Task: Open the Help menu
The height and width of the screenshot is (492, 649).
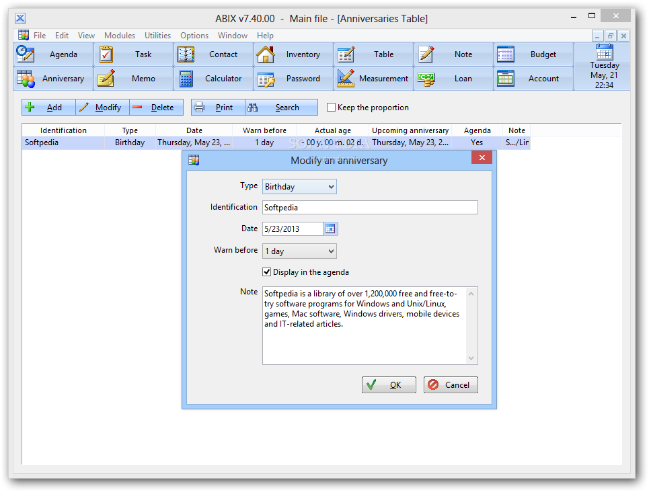Action: click(265, 36)
